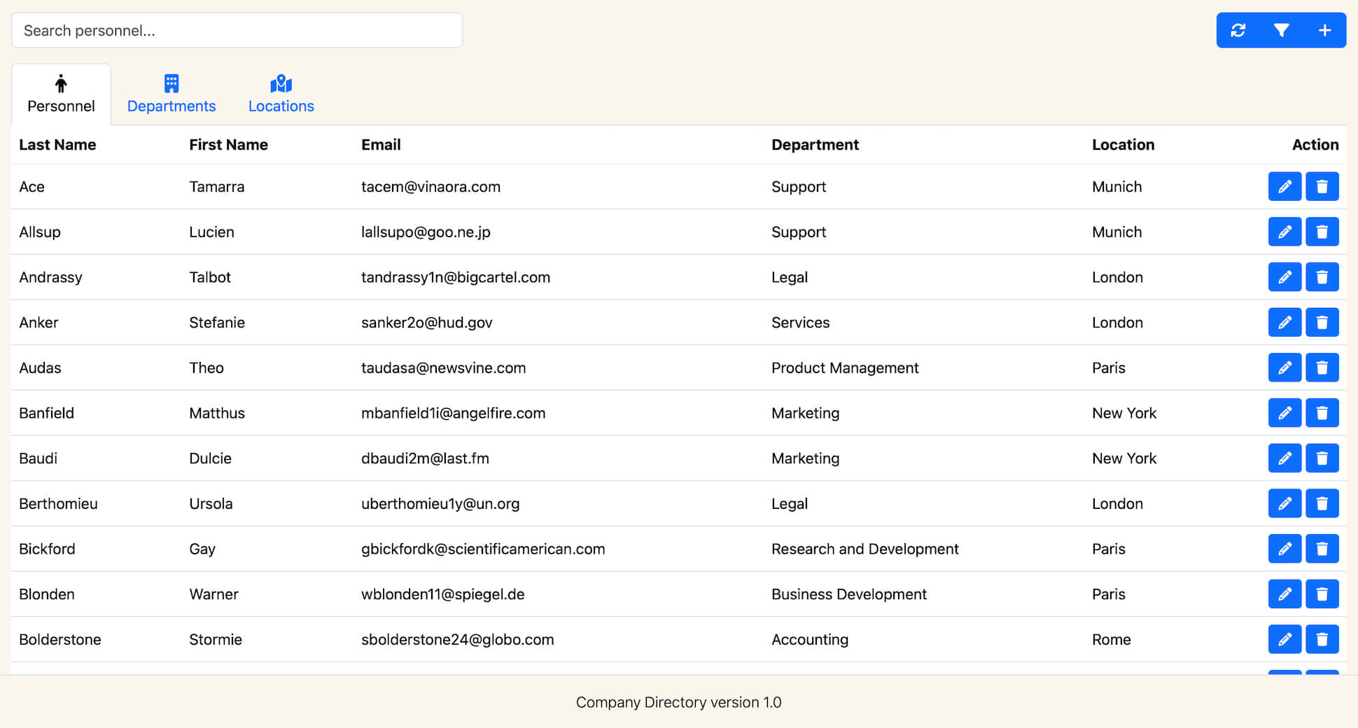
Task: Delete Matthus Banfield's record
Action: pos(1322,413)
